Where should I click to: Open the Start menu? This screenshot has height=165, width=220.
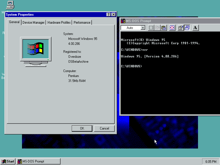click(8, 161)
